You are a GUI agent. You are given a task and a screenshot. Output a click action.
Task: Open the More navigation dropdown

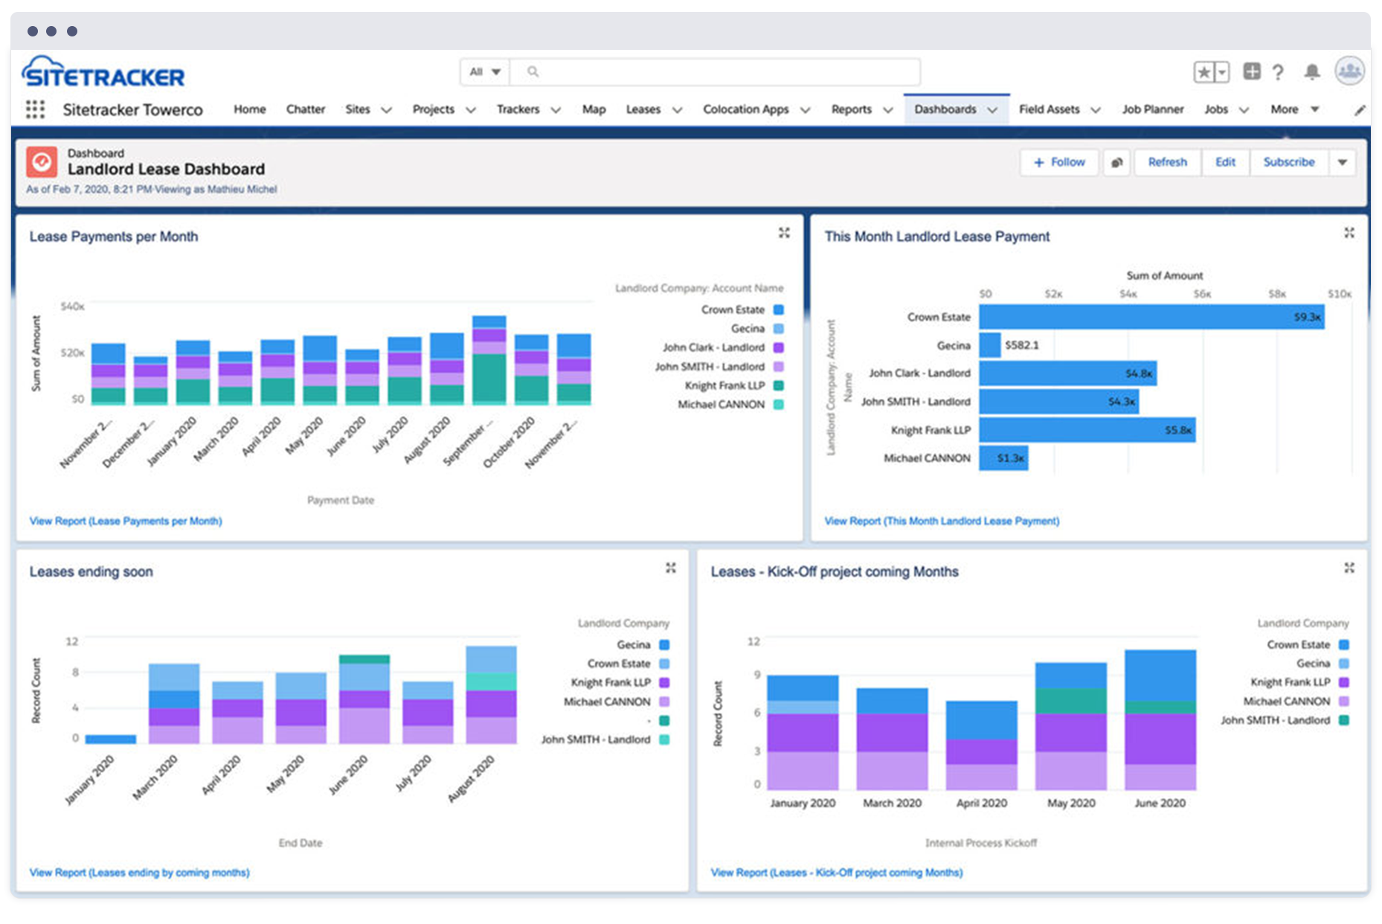[x=1295, y=109]
